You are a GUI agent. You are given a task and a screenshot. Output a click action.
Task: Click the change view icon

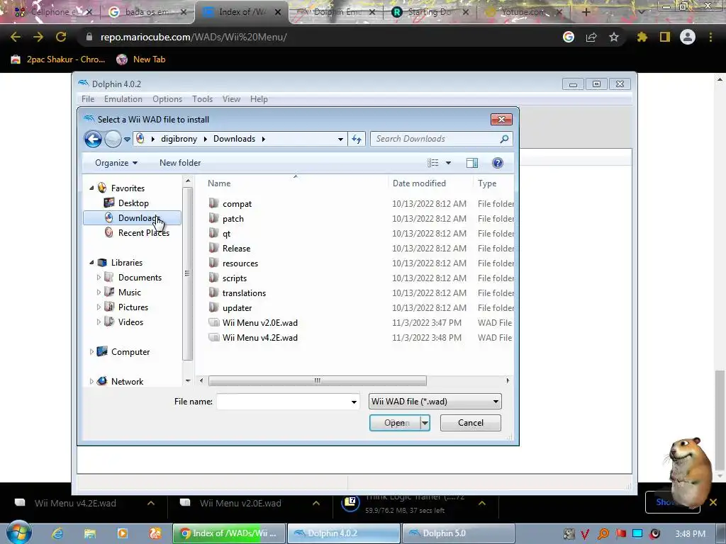(433, 163)
